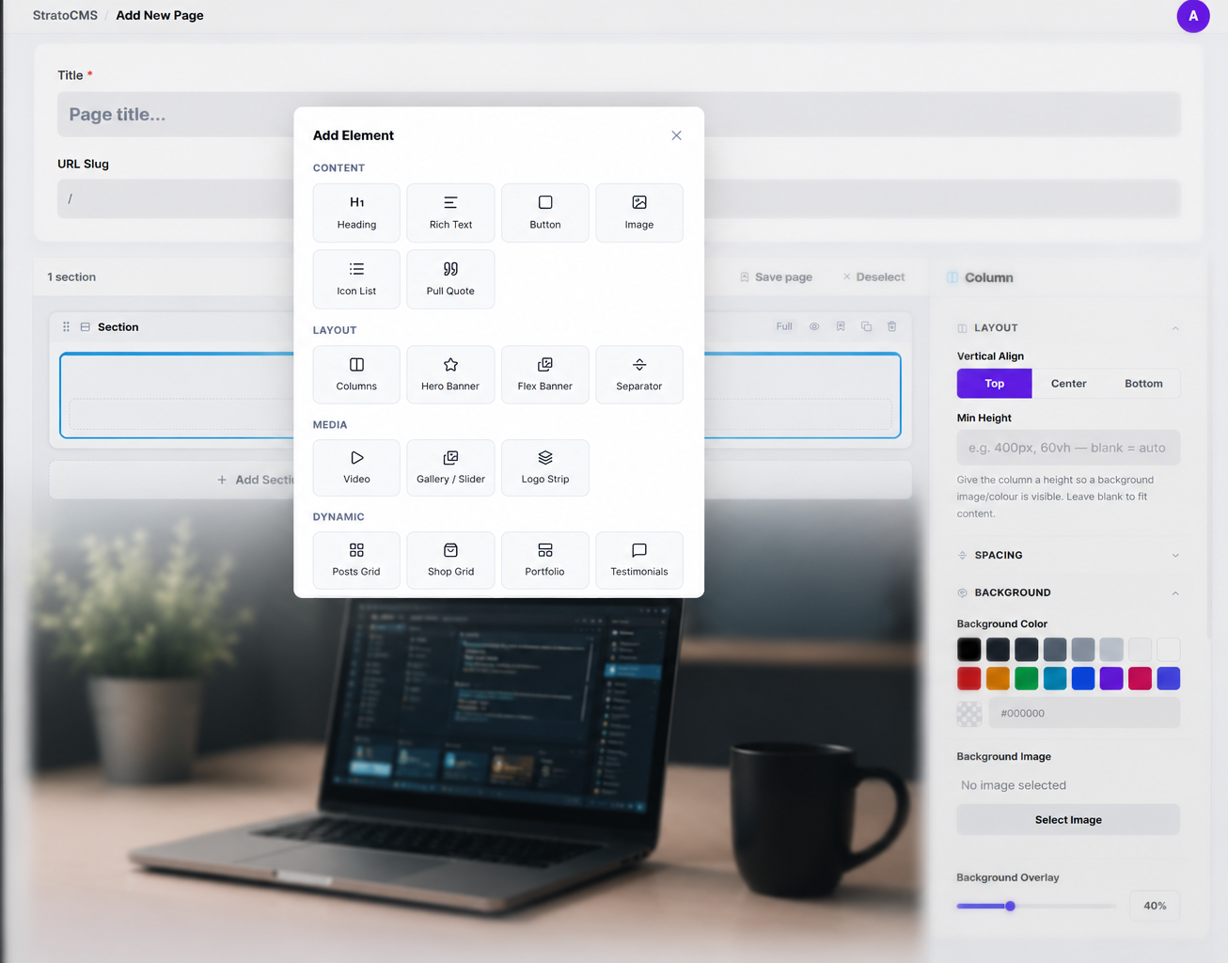The image size is (1228, 963).
Task: Add a Logo Strip element
Action: pyautogui.click(x=545, y=467)
